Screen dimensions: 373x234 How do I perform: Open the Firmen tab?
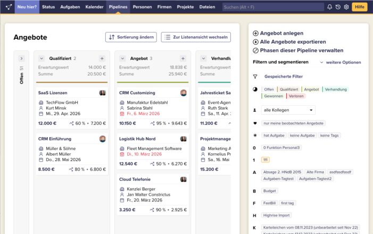point(164,7)
